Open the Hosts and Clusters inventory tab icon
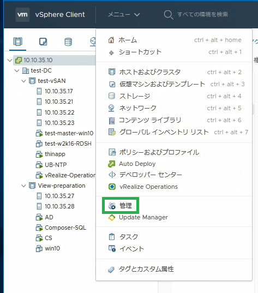The height and width of the screenshot is (293, 258). (18, 41)
